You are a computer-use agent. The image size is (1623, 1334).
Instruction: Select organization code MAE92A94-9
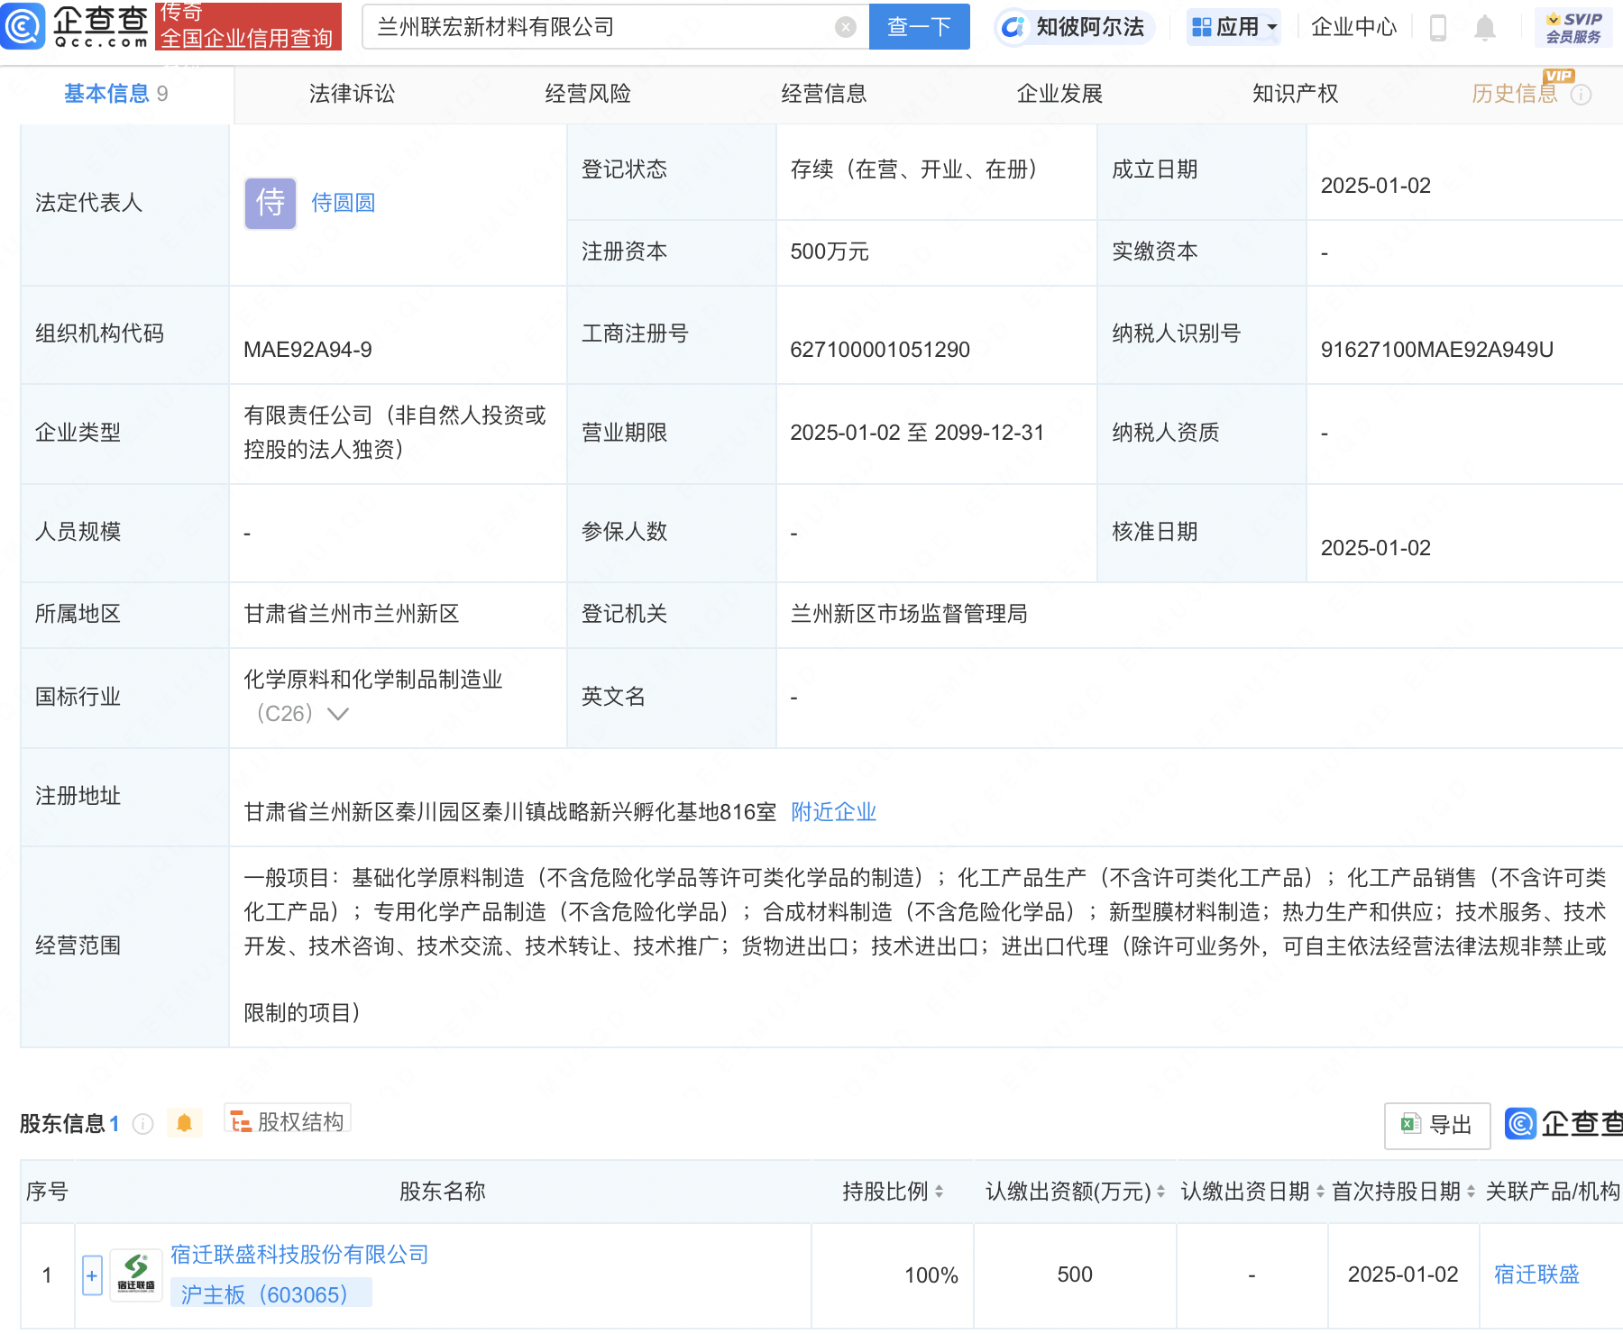pos(307,350)
